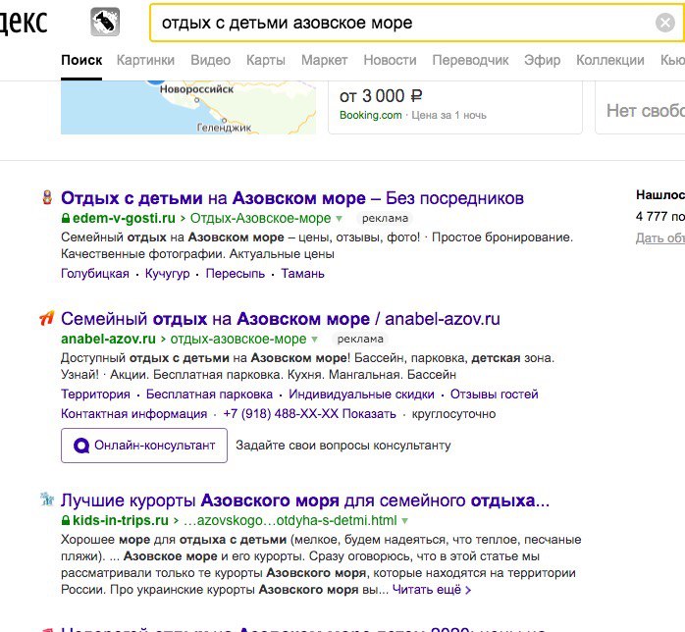Click the green lock icon next to edem-v-gosti.ru
Viewport: 685px width, 632px height.
point(66,218)
